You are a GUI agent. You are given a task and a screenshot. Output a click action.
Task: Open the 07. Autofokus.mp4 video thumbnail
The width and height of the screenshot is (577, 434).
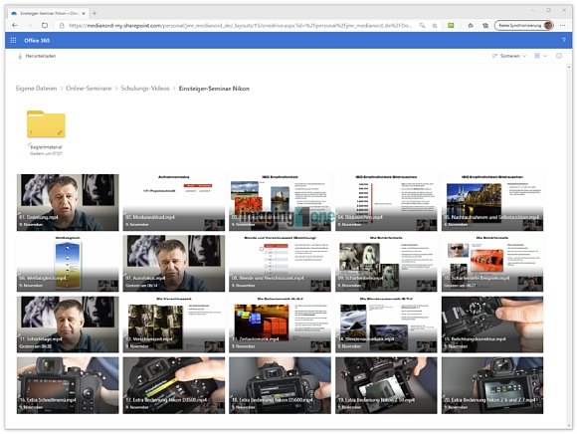point(174,264)
